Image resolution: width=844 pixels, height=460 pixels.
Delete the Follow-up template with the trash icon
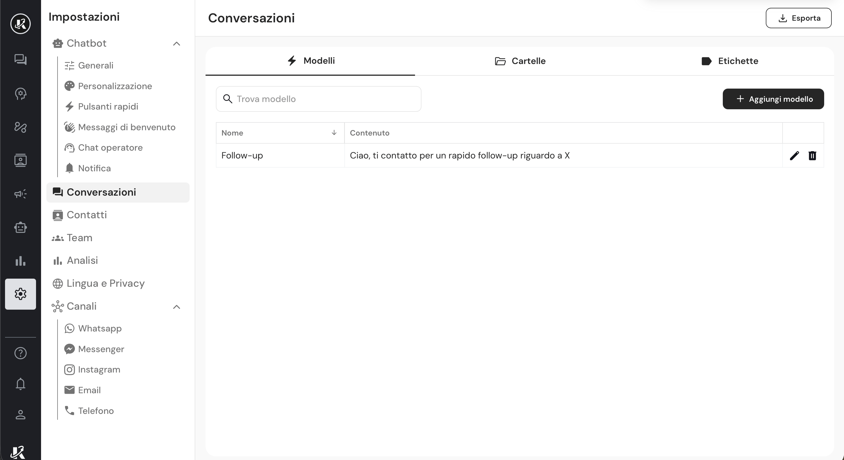pos(812,155)
